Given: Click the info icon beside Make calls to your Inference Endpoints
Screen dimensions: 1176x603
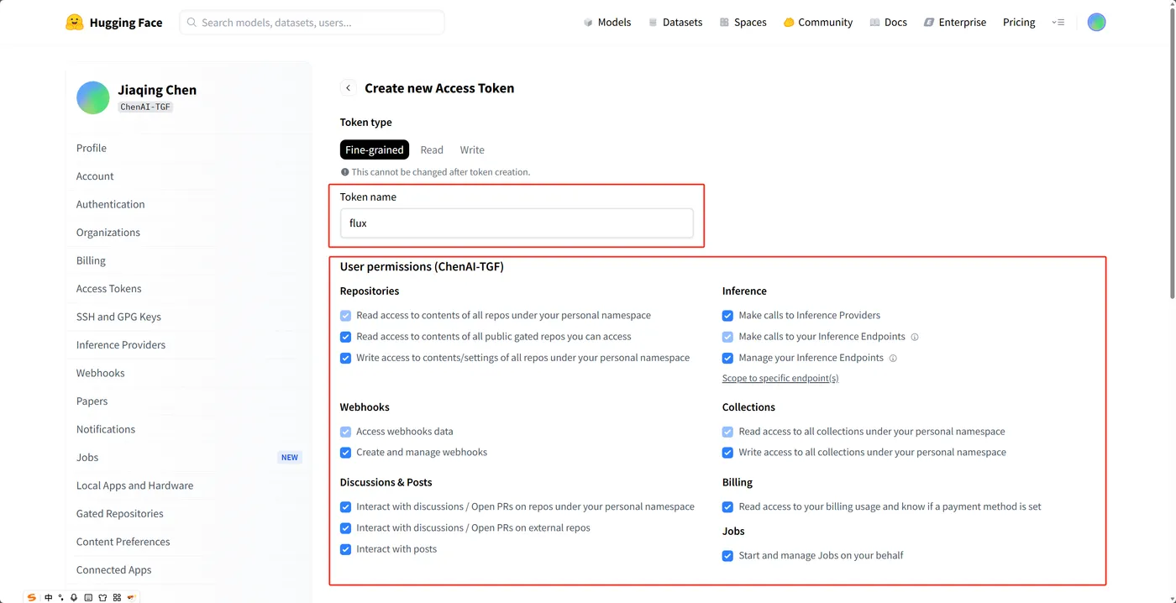Looking at the screenshot, I should click(915, 337).
